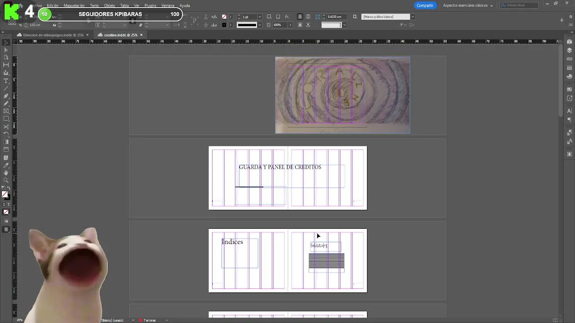Toggle Apply None color button
Viewport: 575px width, 323px height.
pyautogui.click(x=6, y=212)
